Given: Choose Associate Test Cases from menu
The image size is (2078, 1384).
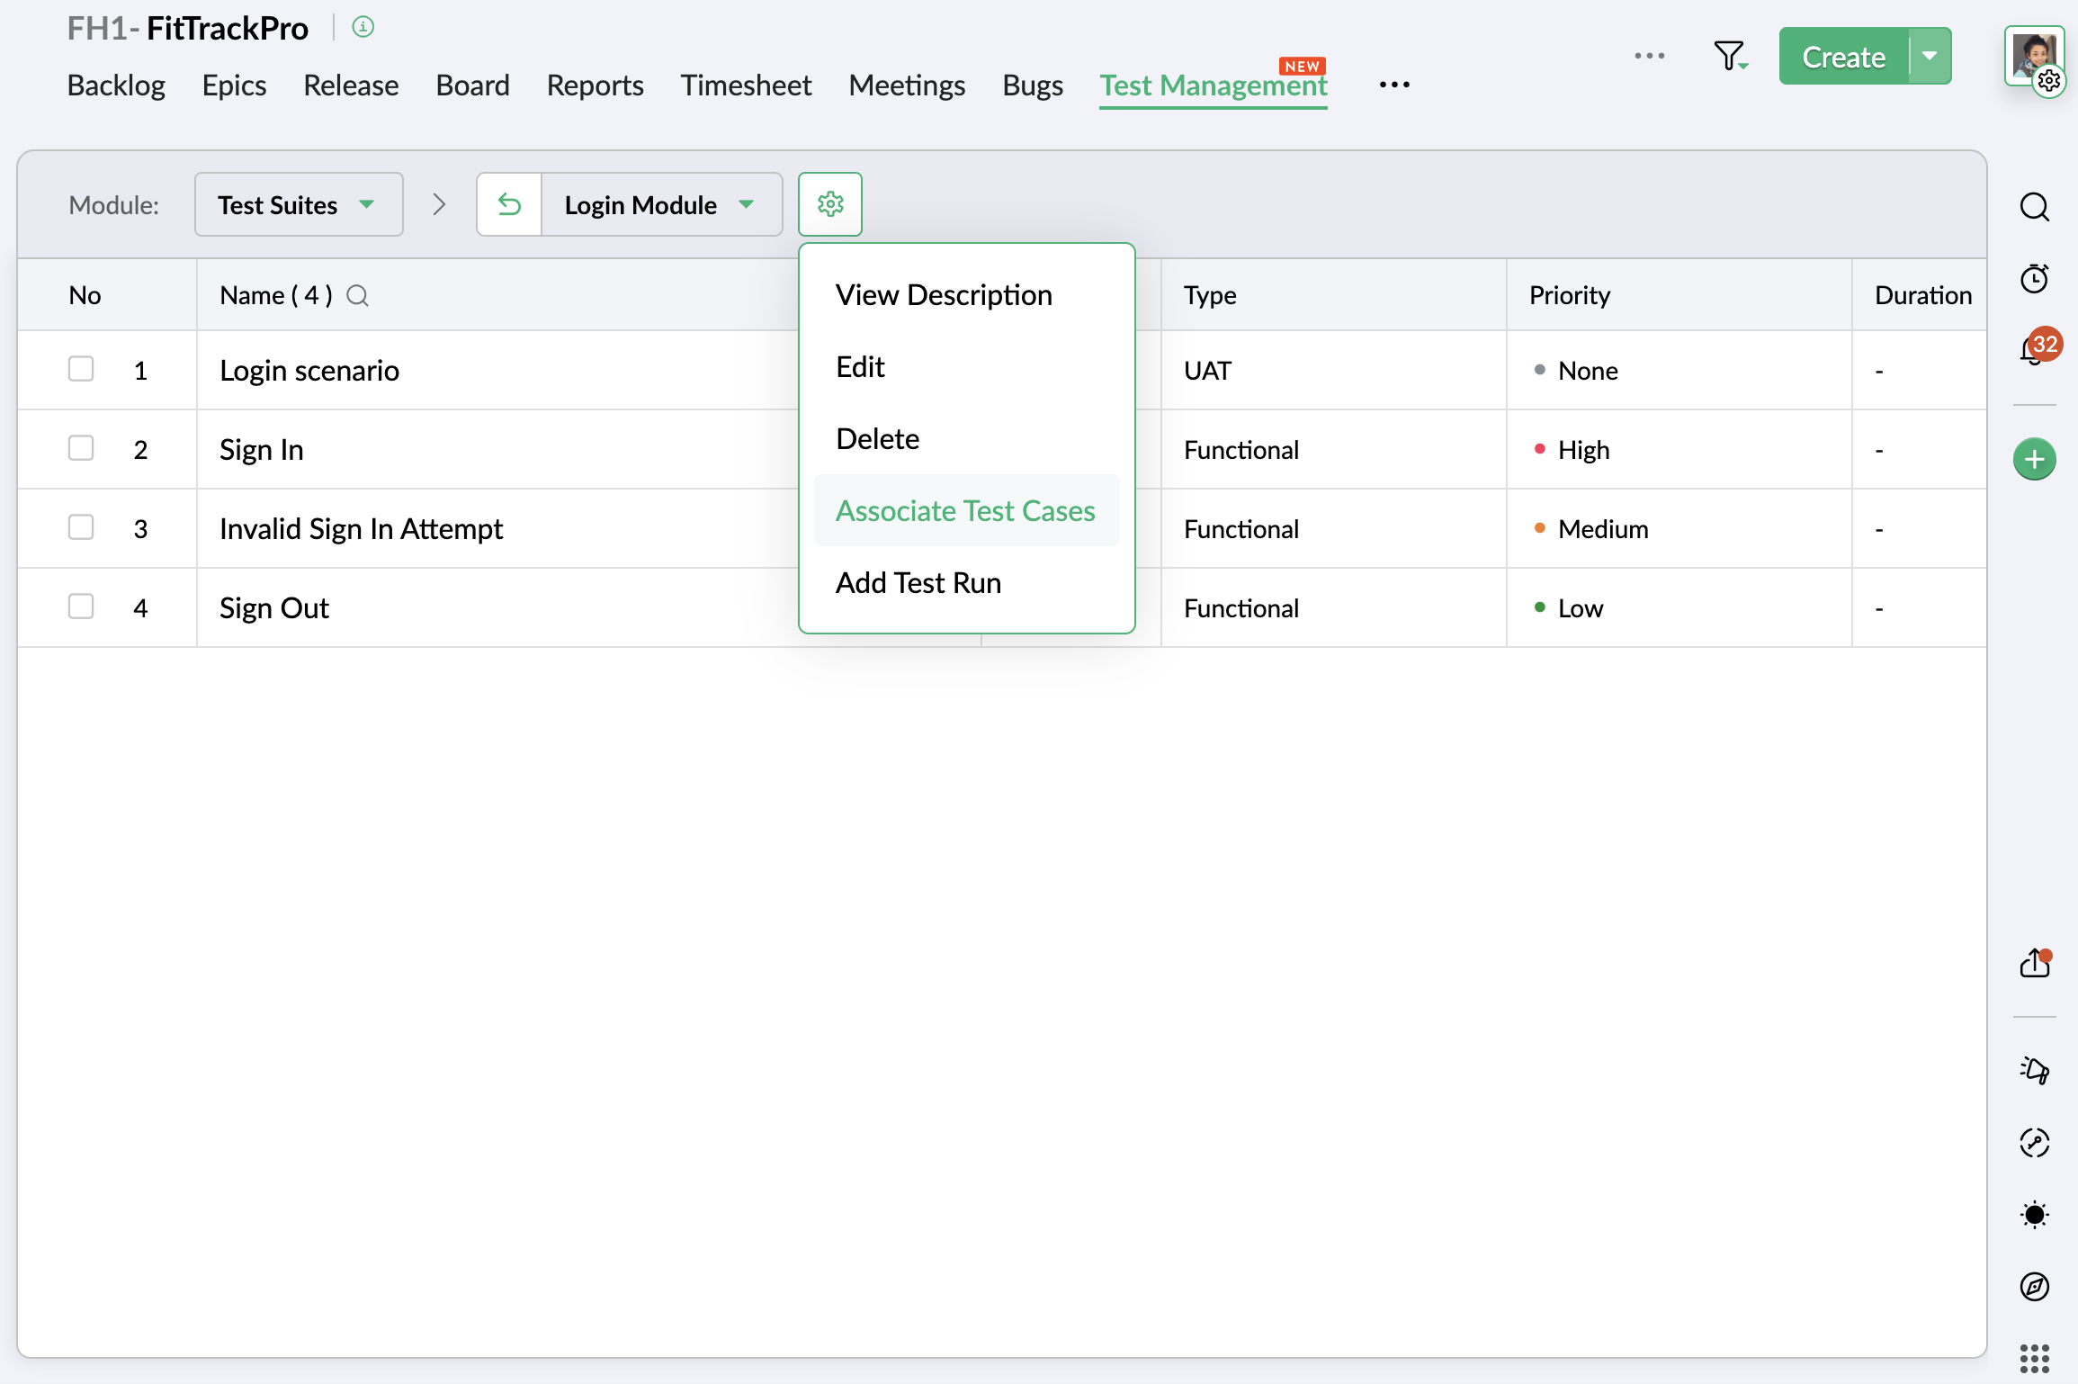Looking at the screenshot, I should tap(965, 510).
